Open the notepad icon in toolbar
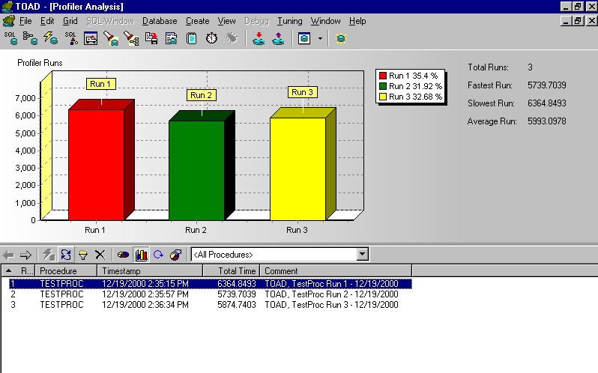Viewport: 598px width, 373px height. click(191, 38)
